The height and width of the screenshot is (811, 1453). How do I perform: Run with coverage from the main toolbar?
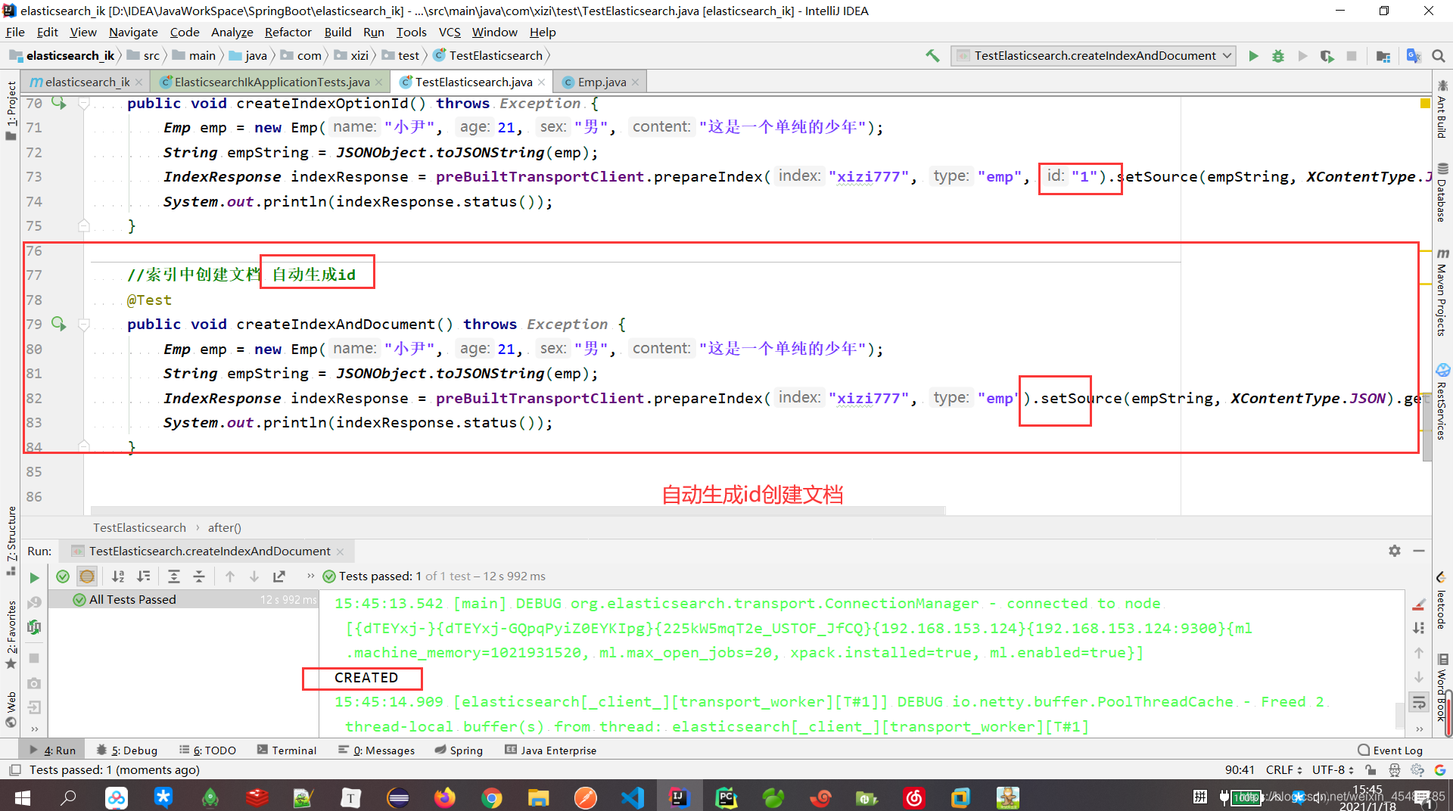[x=1327, y=55]
